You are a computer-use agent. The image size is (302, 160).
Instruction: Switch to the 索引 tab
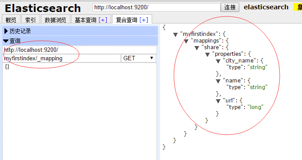[x=30, y=20]
